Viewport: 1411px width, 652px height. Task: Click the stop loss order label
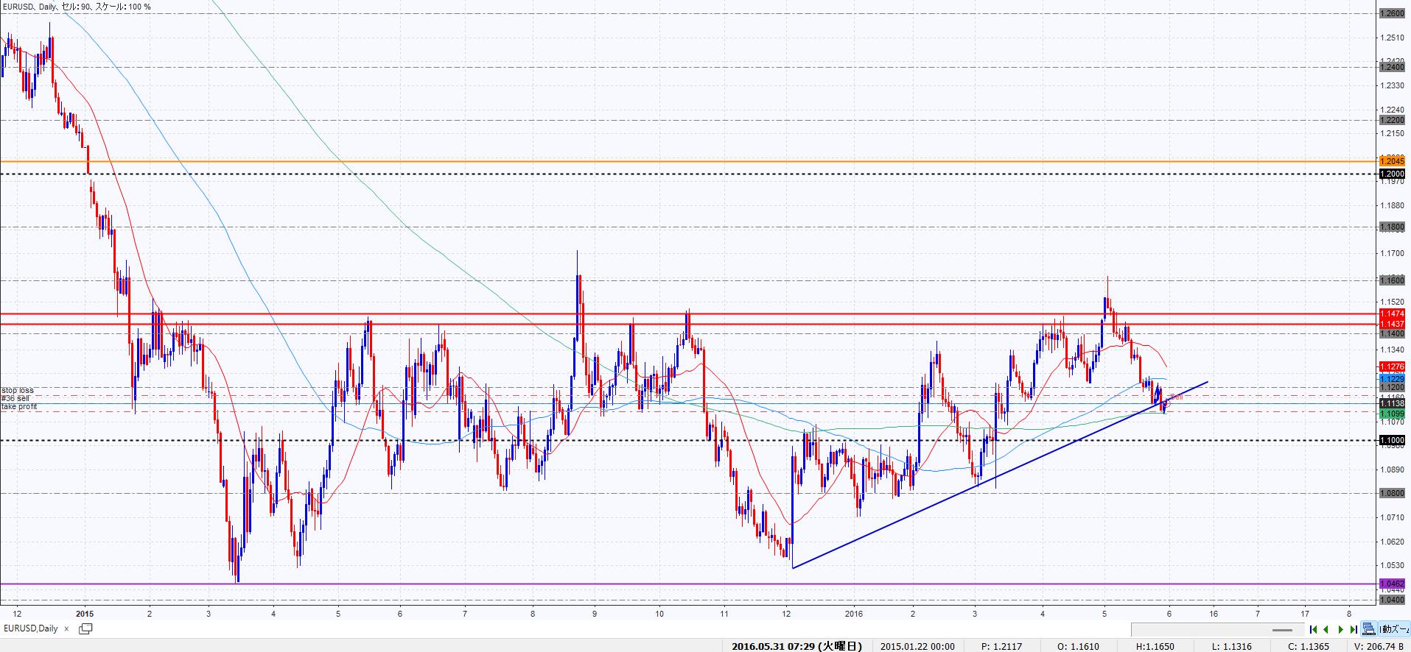coord(18,390)
